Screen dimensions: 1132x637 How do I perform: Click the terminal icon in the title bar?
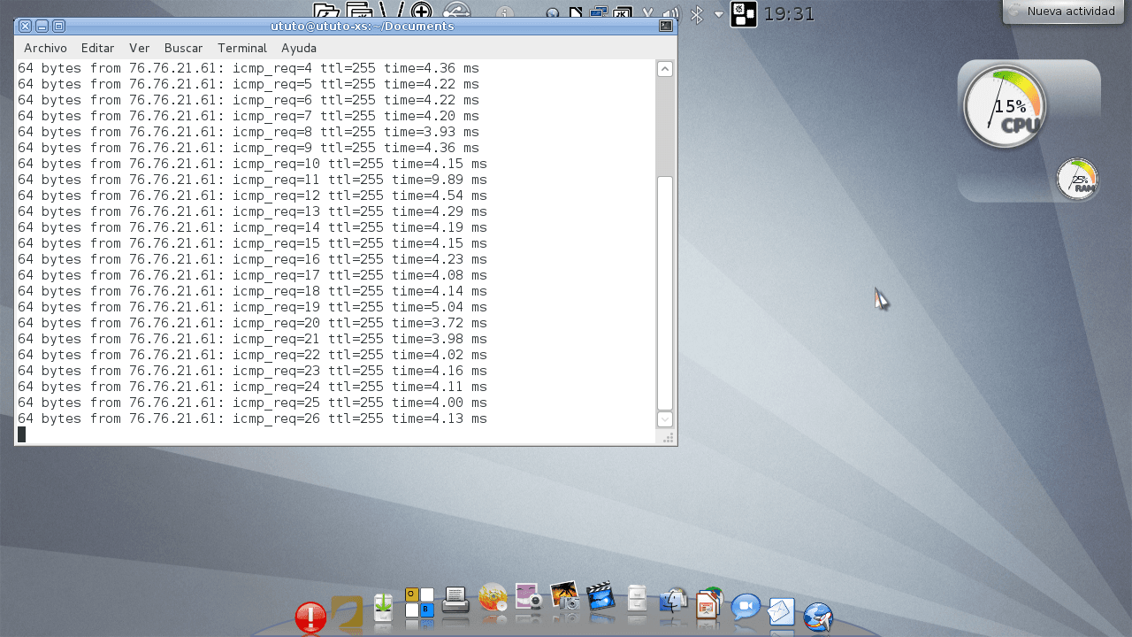click(x=666, y=27)
